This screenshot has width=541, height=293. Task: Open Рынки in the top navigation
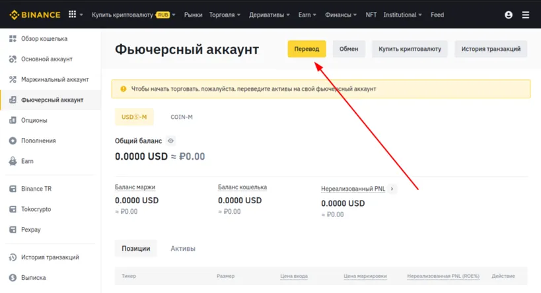(194, 15)
